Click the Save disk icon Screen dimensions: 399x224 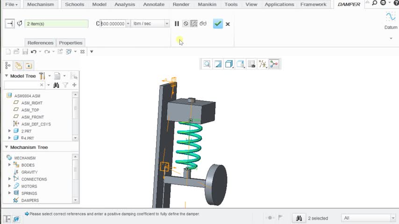(25, 52)
